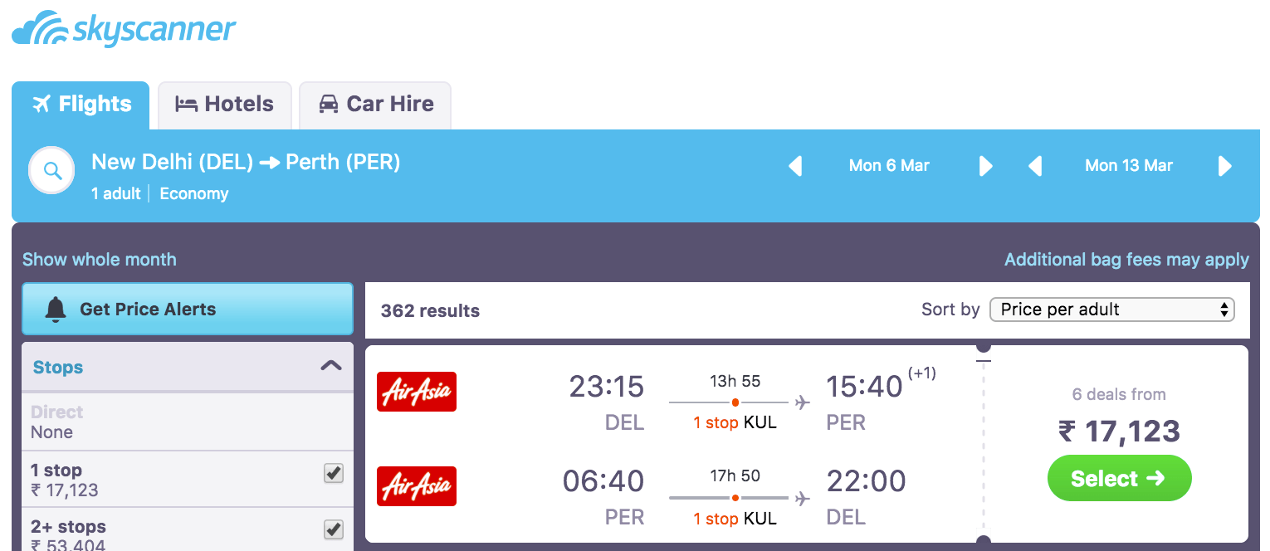Open the Show whole month link
Image resolution: width=1270 pixels, height=551 pixels.
pos(100,260)
